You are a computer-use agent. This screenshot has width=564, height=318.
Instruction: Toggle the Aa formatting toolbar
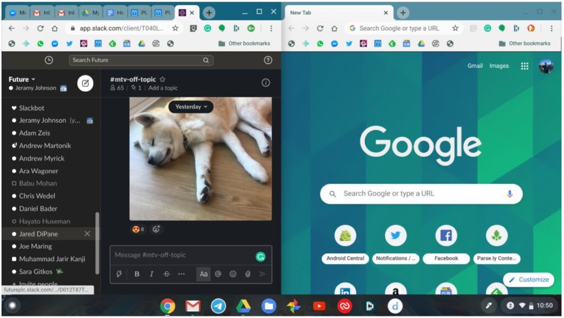coord(204,274)
